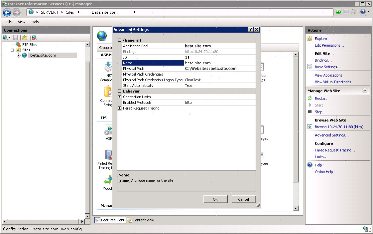Screen dimensions: 373x234
Task: Click the Basic Settings page icon
Action: 310,67
